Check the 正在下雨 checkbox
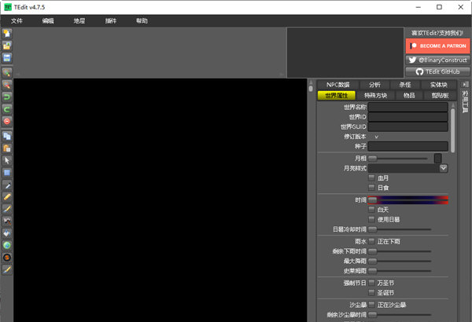This screenshot has width=472, height=322. [x=372, y=241]
